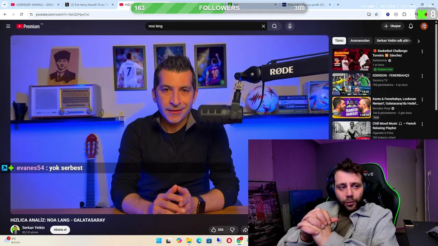This screenshot has width=438, height=246.
Task: Open Microsoft Store from the taskbar
Action: 209,241
